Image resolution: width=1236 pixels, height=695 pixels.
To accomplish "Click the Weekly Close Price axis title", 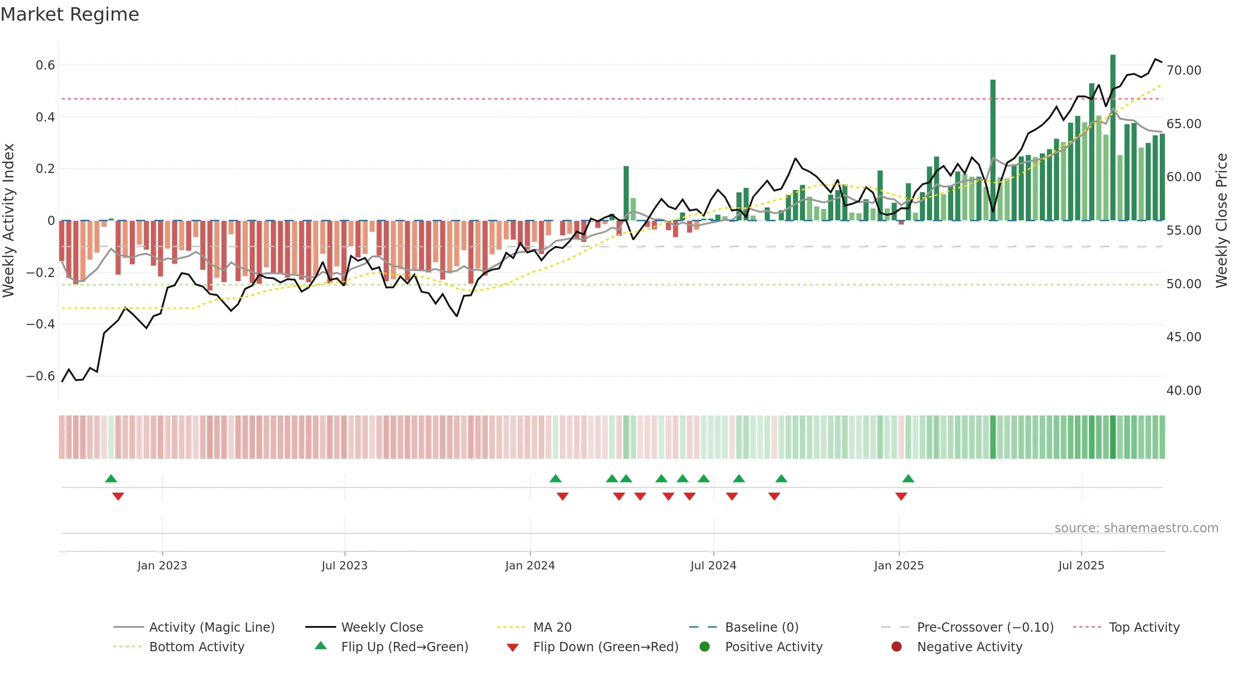I will coord(1222,220).
